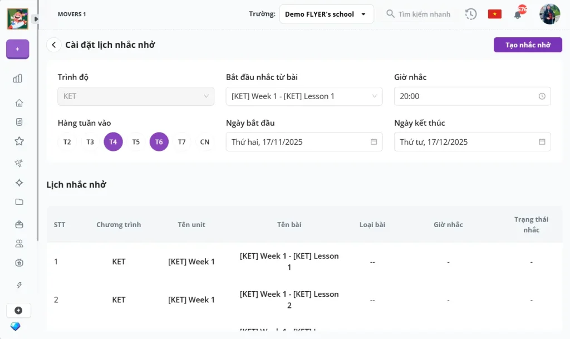This screenshot has height=339, width=570.
Task: Toggle the T4 weekday selection
Action: (113, 142)
